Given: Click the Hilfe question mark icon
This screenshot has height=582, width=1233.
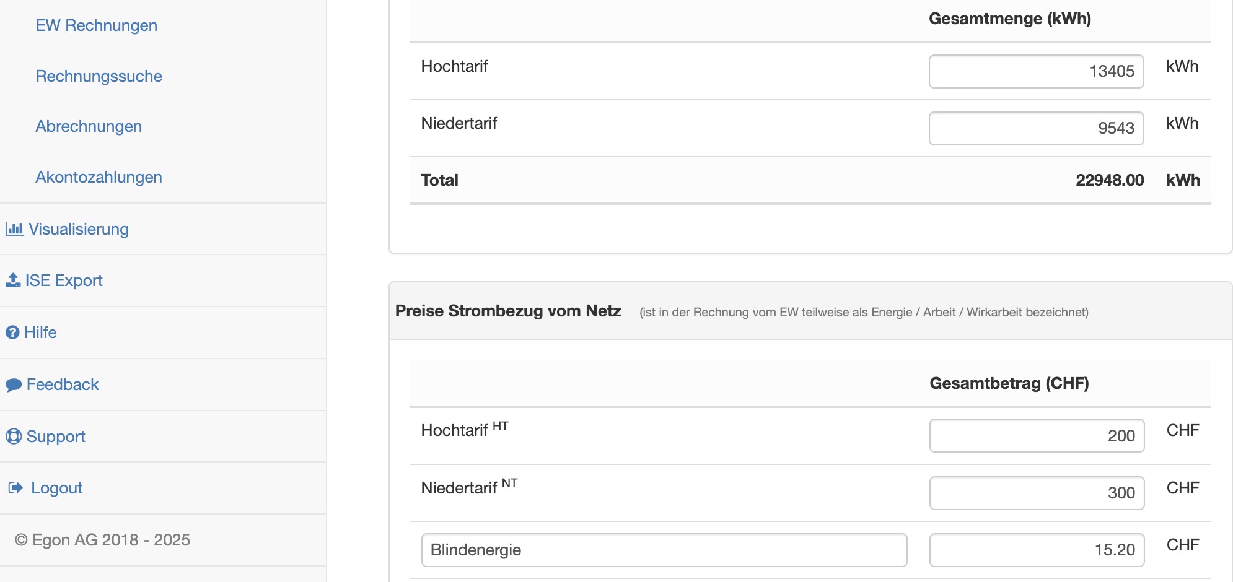Looking at the screenshot, I should click(x=12, y=332).
